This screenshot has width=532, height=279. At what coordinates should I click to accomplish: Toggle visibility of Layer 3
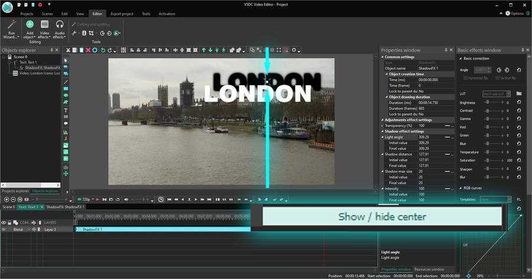point(4,229)
